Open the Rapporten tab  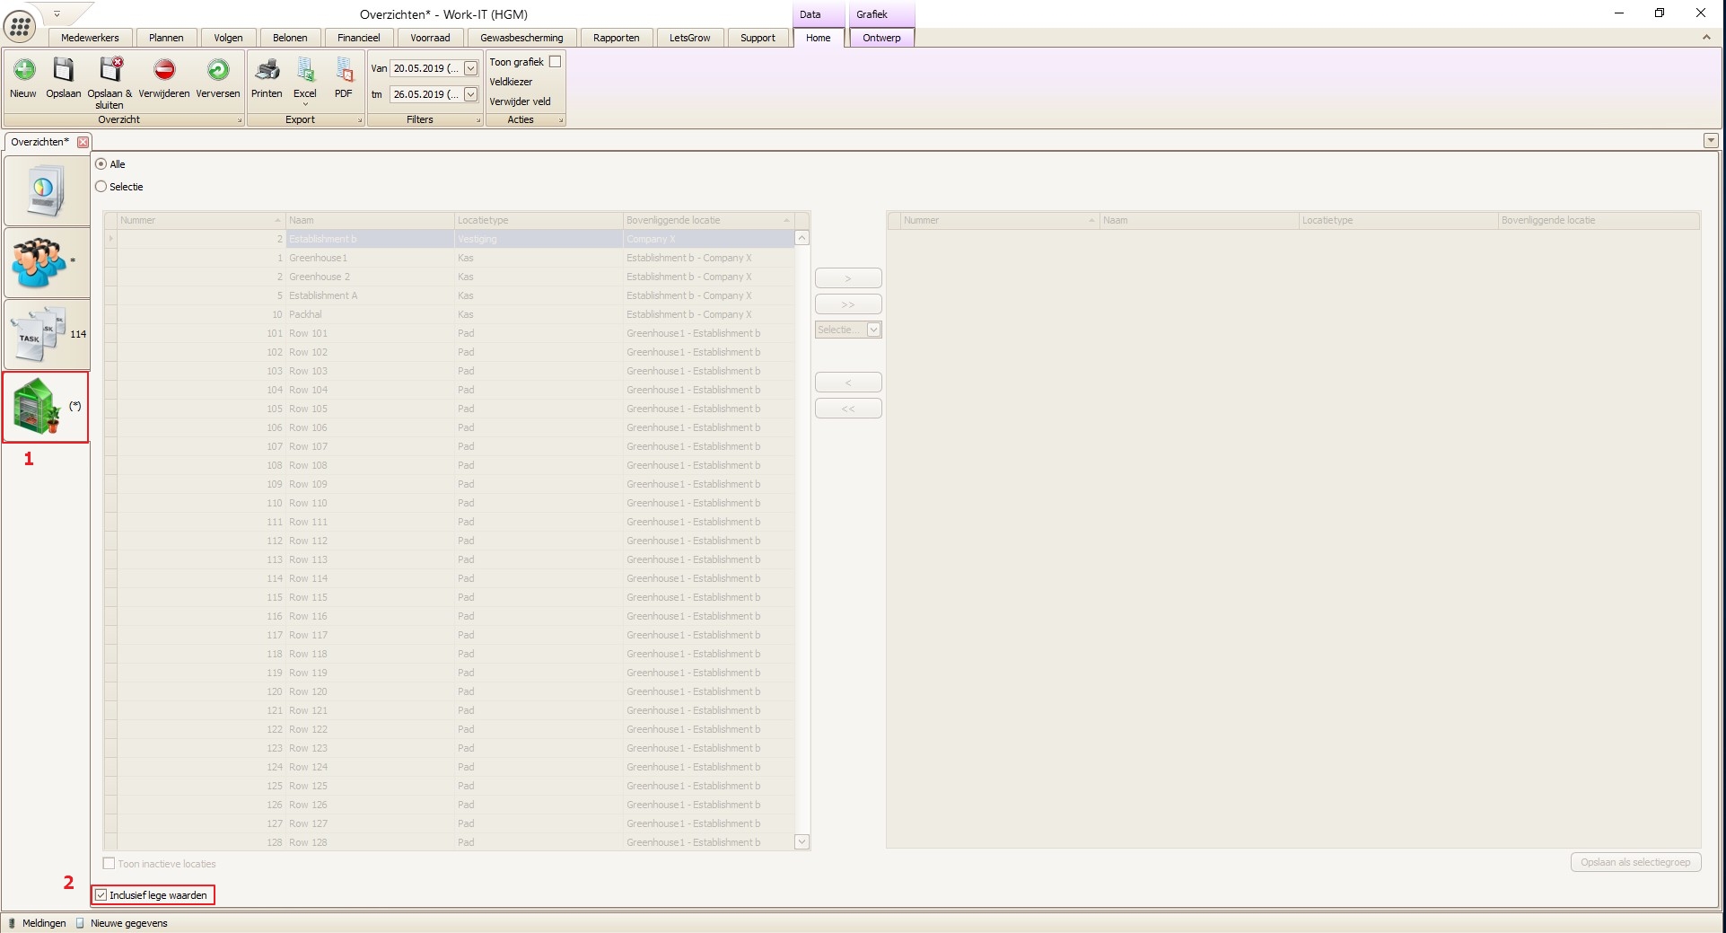(617, 38)
